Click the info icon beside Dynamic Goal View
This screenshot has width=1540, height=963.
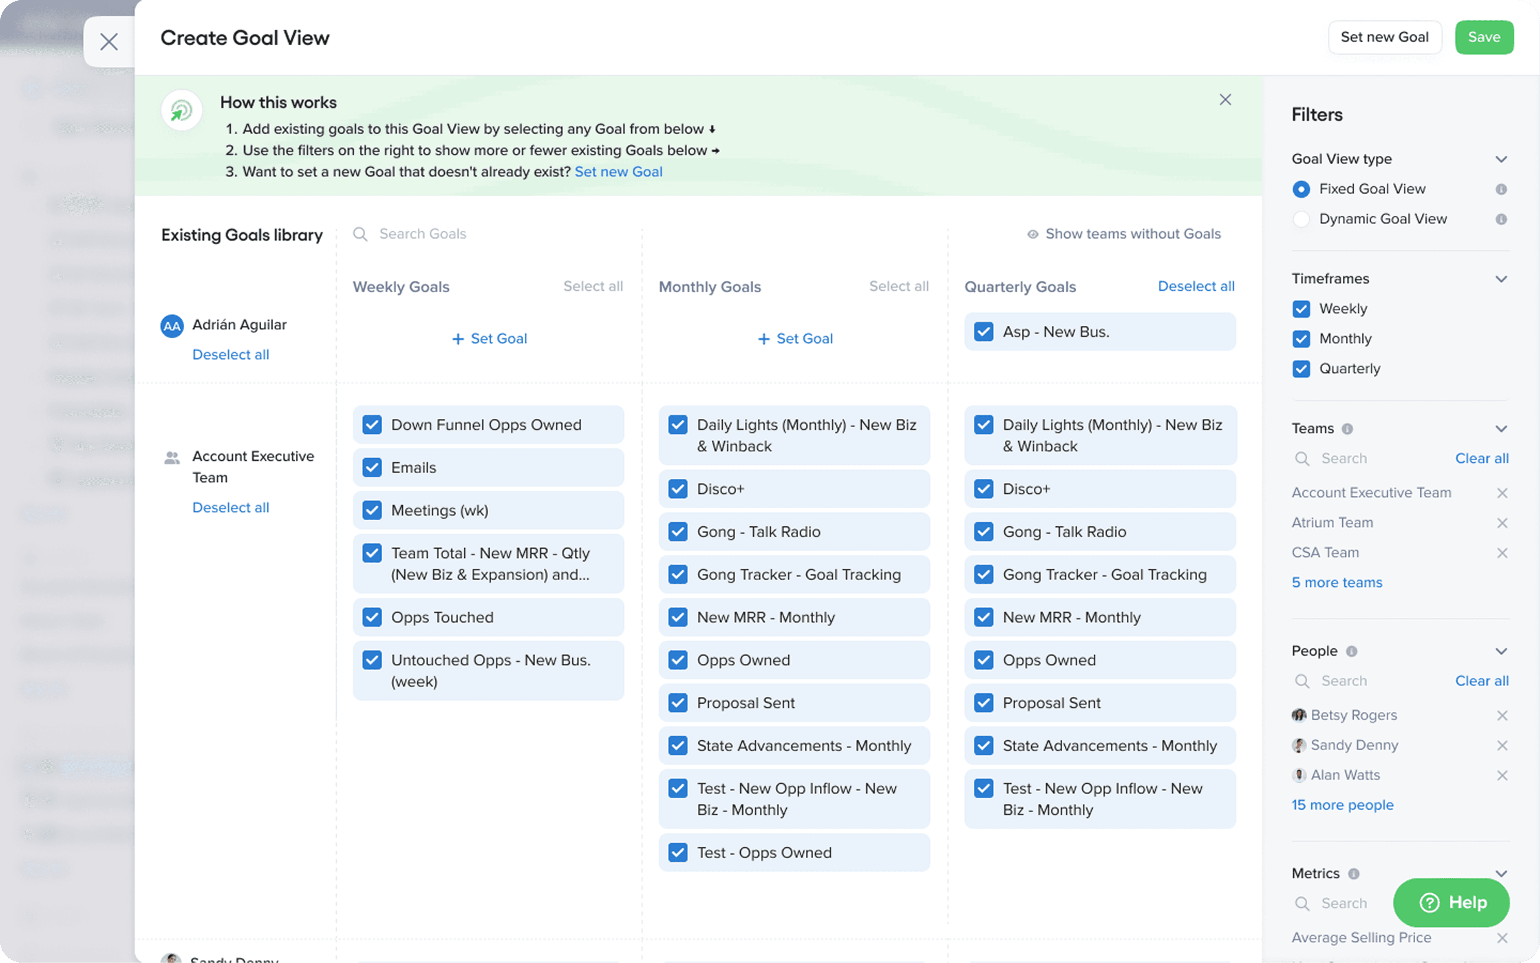(x=1500, y=219)
